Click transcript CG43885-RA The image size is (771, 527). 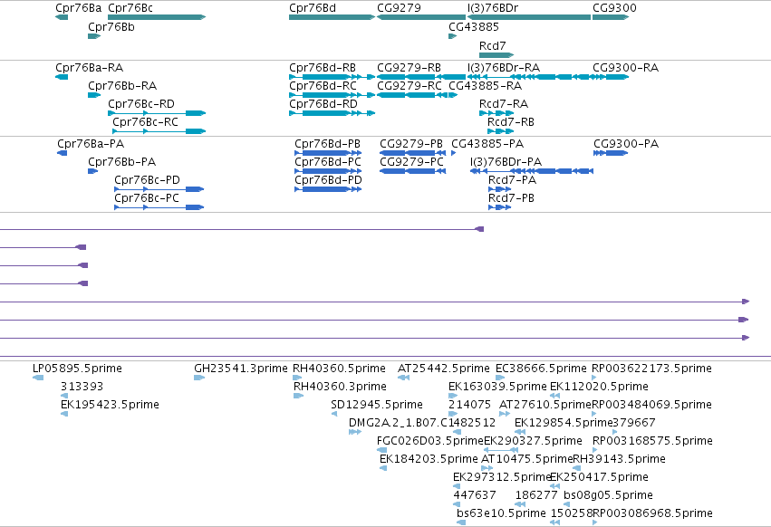486,86
